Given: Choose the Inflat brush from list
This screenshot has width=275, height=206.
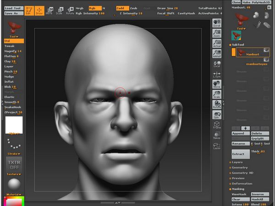Looking at the screenshot, I should [x=10, y=82].
